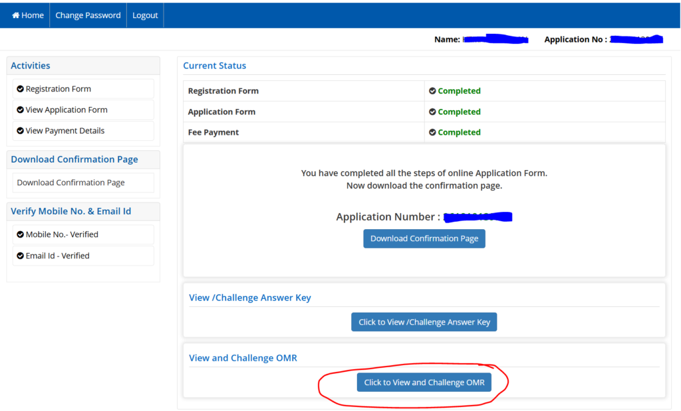The width and height of the screenshot is (681, 411).
Task: Click check icon next to Mobile No.- Verified
Action: coord(21,234)
